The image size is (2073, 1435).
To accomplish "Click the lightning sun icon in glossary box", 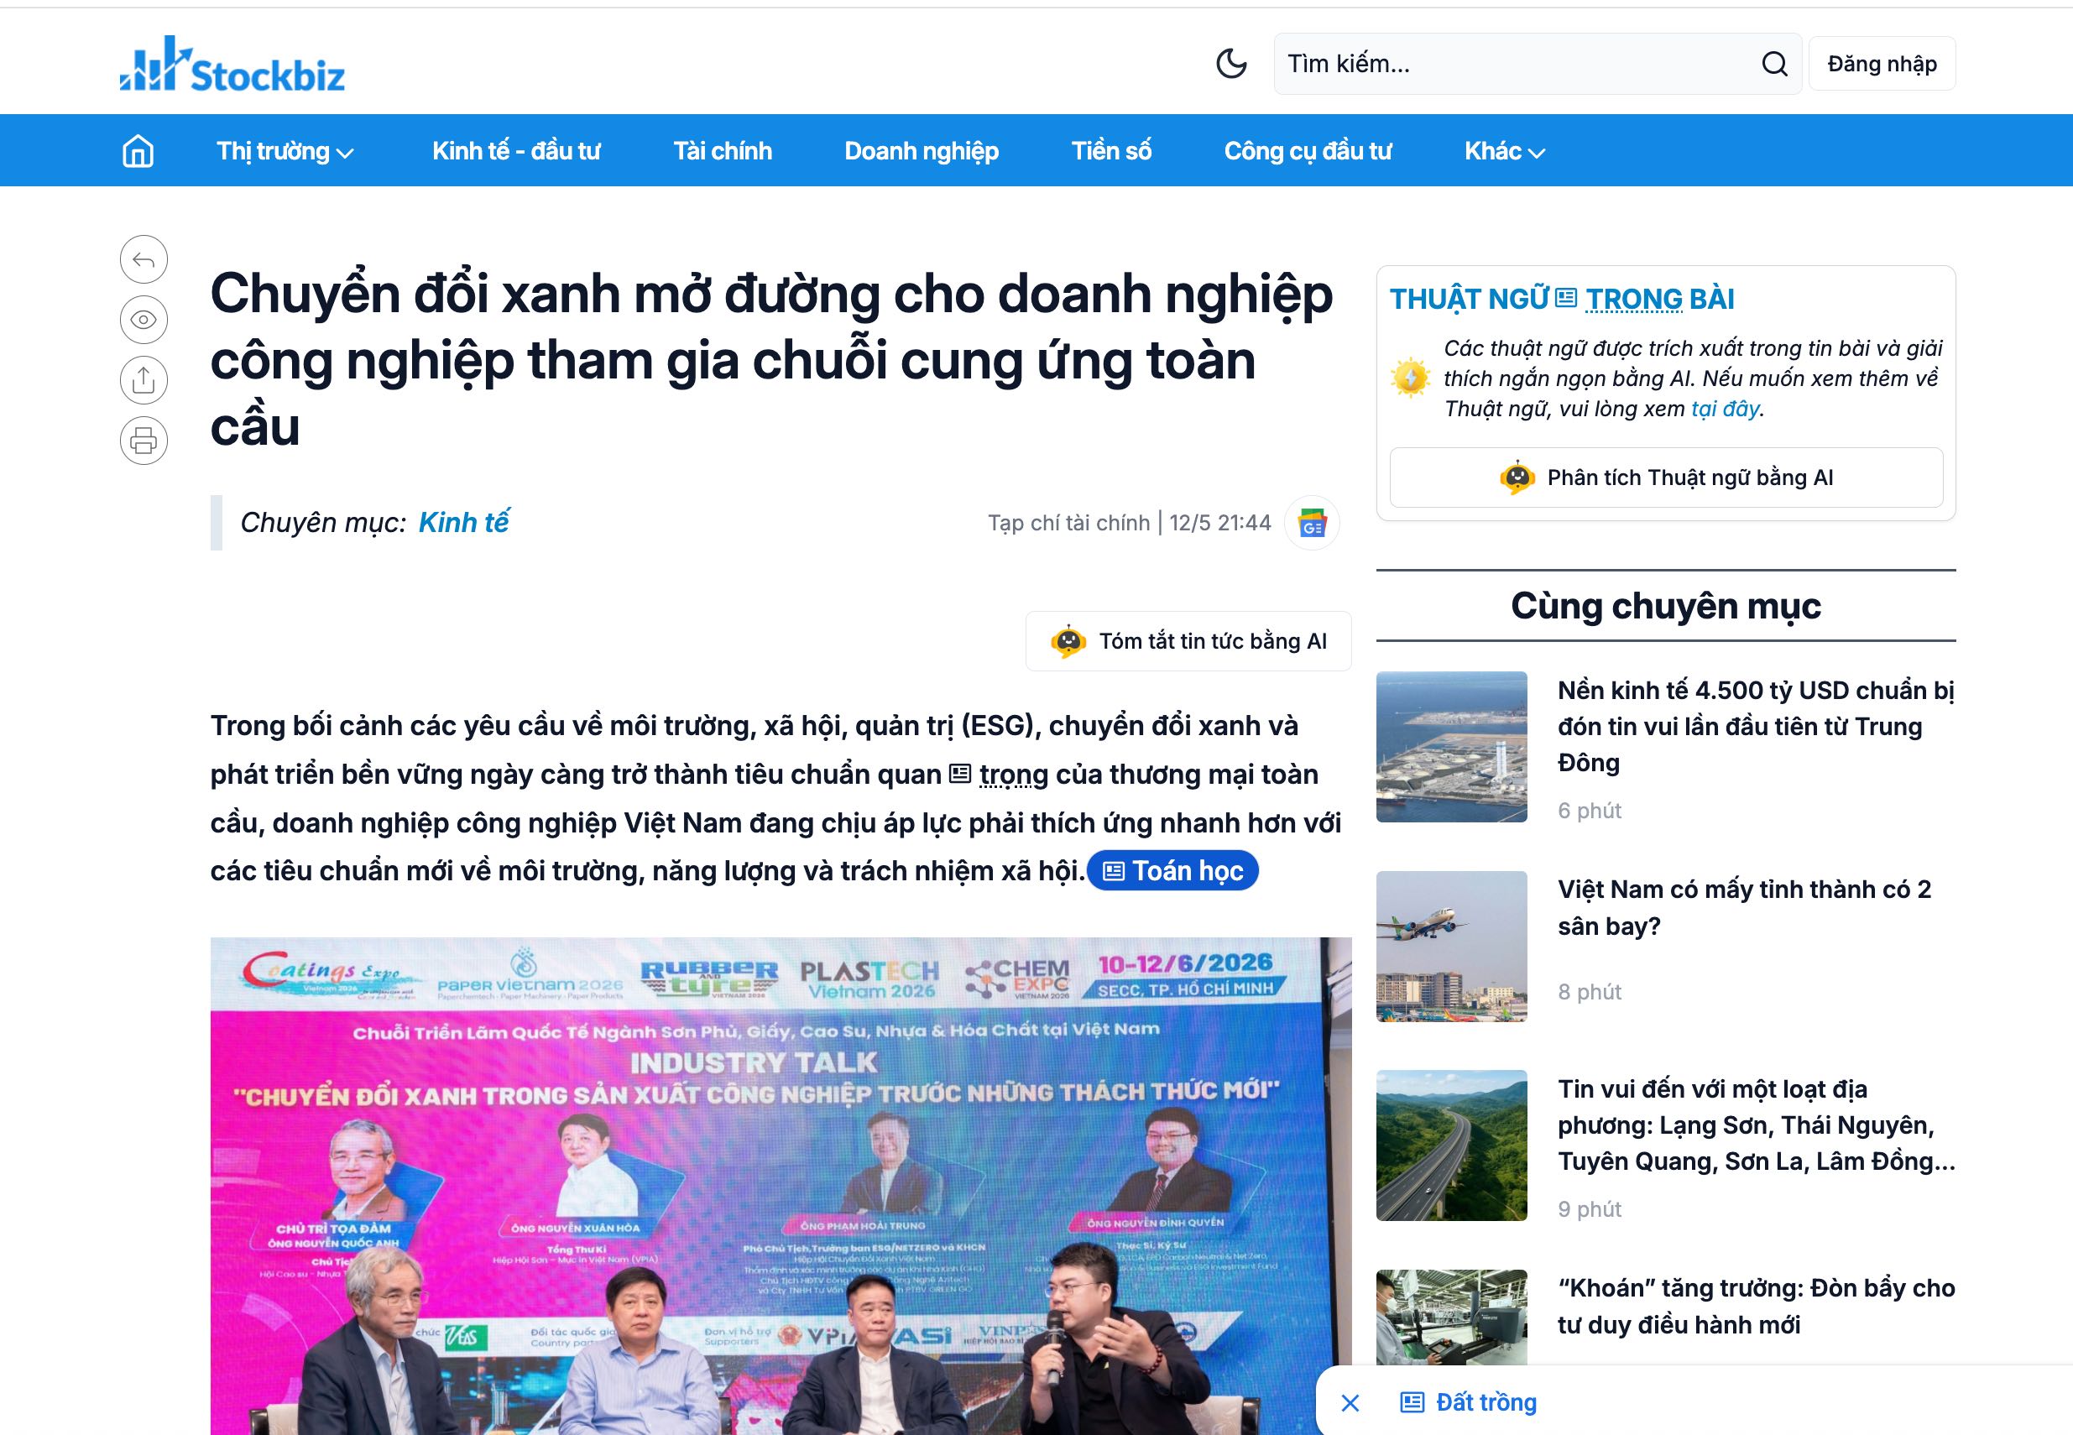I will pyautogui.click(x=1411, y=378).
